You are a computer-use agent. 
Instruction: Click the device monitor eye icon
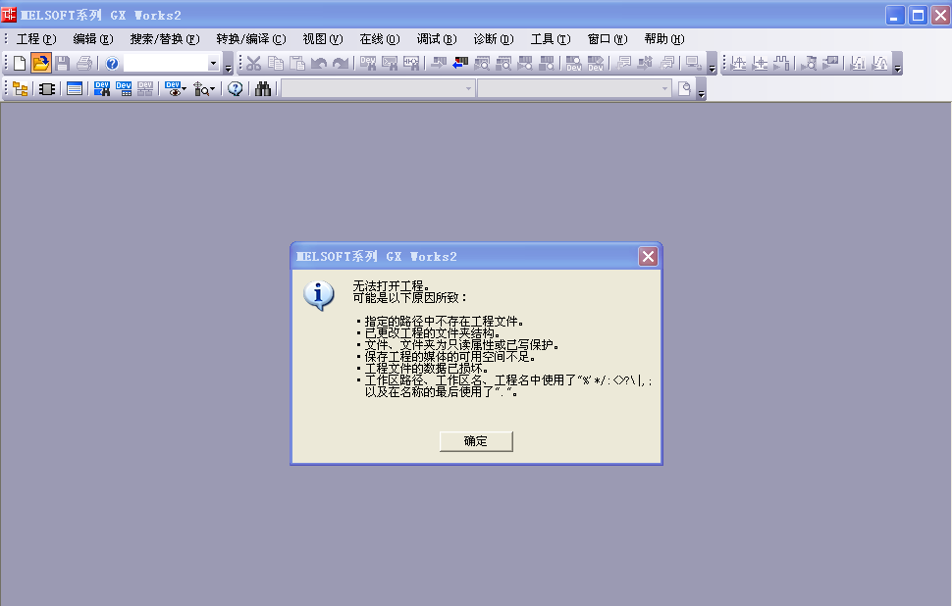[174, 89]
